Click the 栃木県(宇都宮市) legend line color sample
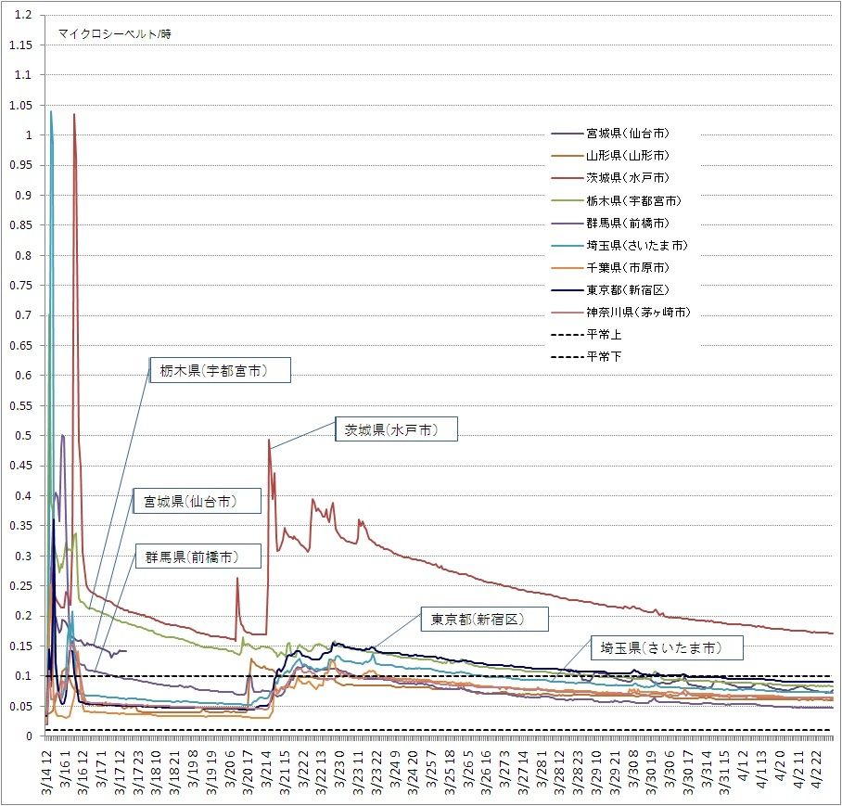 (x=566, y=200)
